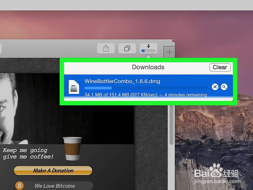Click the download progress bar
The image size is (253, 190).
pyautogui.click(x=146, y=88)
